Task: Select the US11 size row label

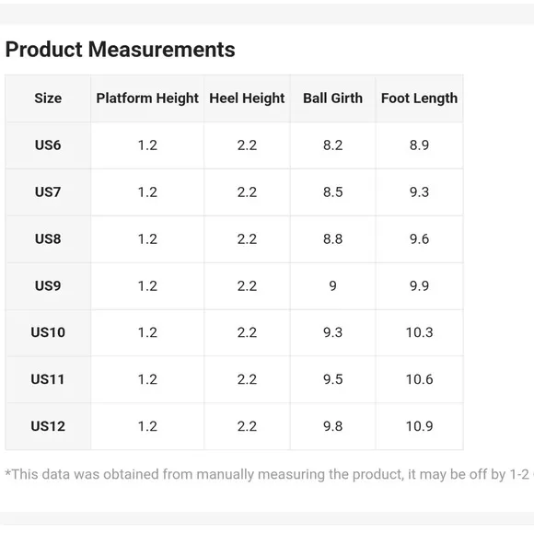Action: (x=48, y=379)
